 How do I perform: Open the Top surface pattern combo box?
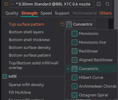80,24
